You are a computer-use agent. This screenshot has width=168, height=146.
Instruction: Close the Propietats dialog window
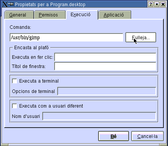coord(163,4)
